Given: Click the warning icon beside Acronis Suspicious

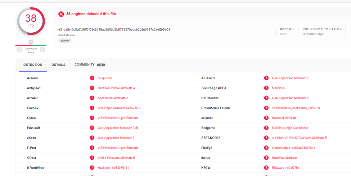Looking at the screenshot, I should (x=92, y=78).
